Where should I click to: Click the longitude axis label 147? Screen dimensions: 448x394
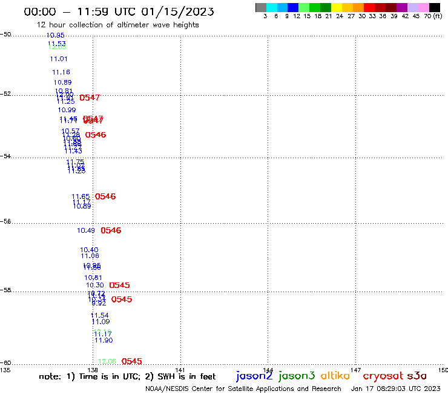pos(356,370)
